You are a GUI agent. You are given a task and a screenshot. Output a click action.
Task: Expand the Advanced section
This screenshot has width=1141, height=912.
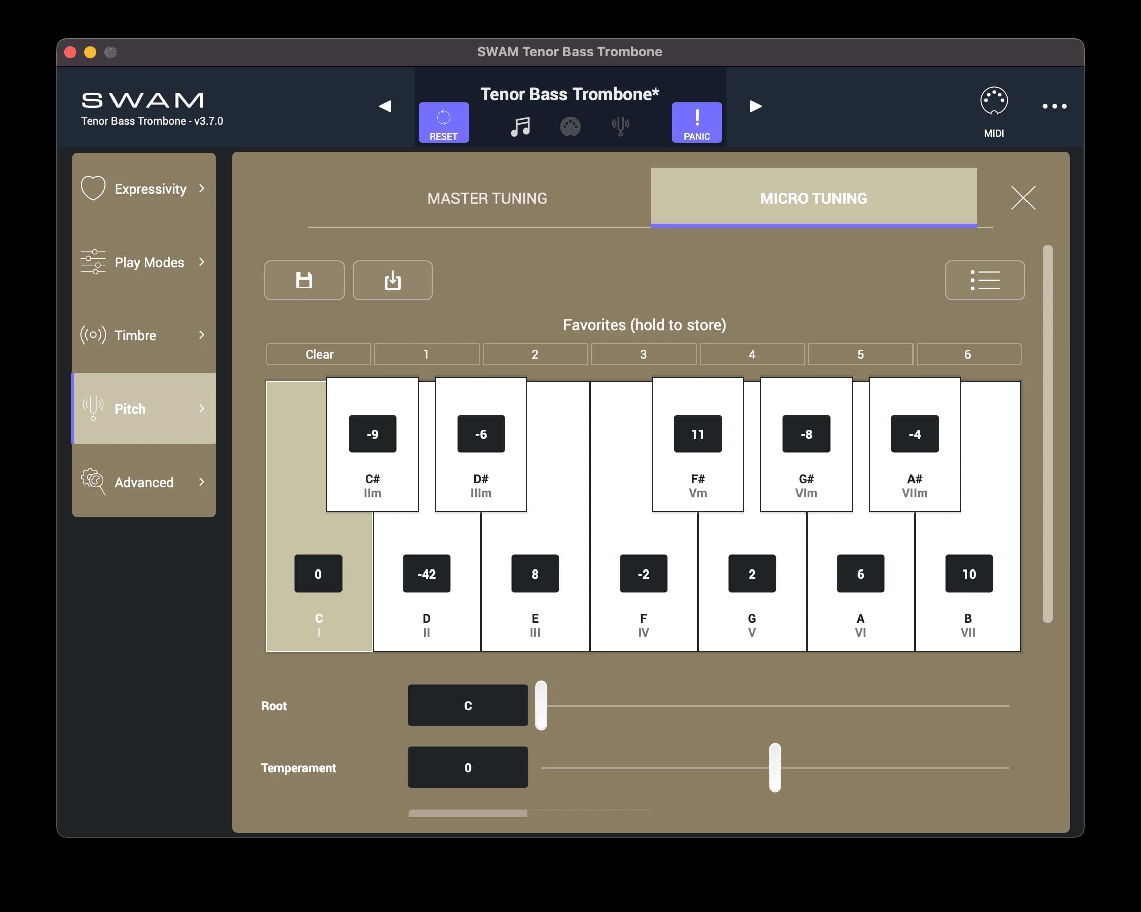click(144, 482)
